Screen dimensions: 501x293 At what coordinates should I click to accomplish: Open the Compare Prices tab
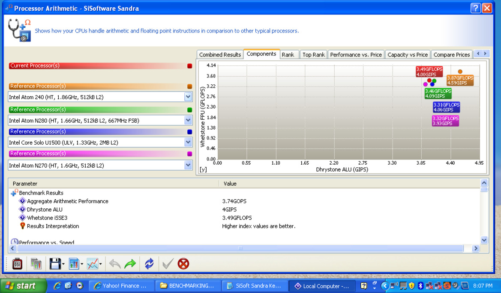click(451, 54)
